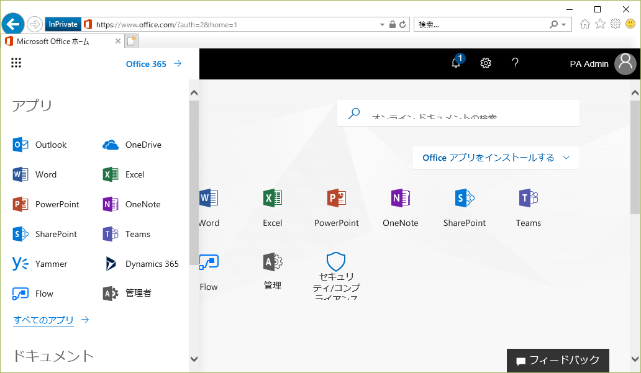Launch Word in the app launcher panel

coord(35,174)
